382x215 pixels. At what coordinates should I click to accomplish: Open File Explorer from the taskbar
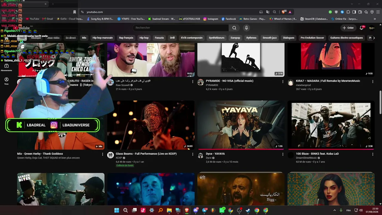click(x=169, y=210)
